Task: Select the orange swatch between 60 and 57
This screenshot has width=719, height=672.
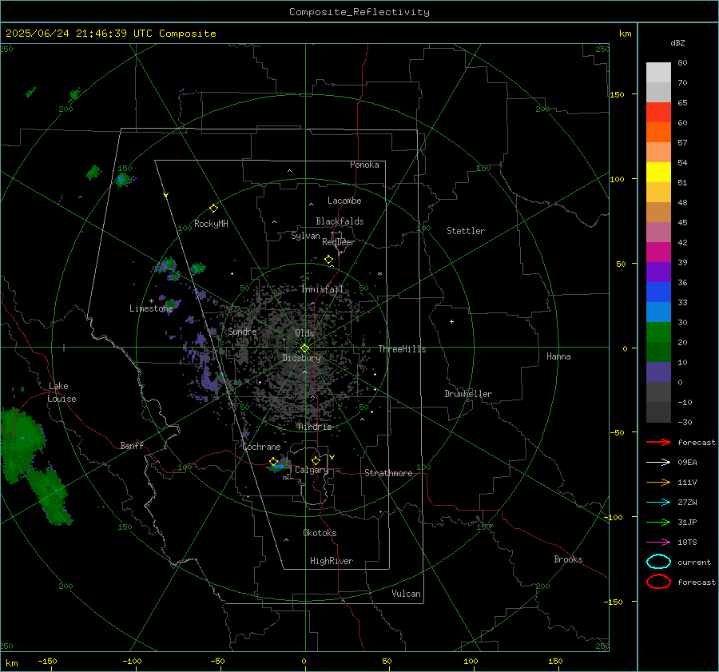Action: pos(658,133)
